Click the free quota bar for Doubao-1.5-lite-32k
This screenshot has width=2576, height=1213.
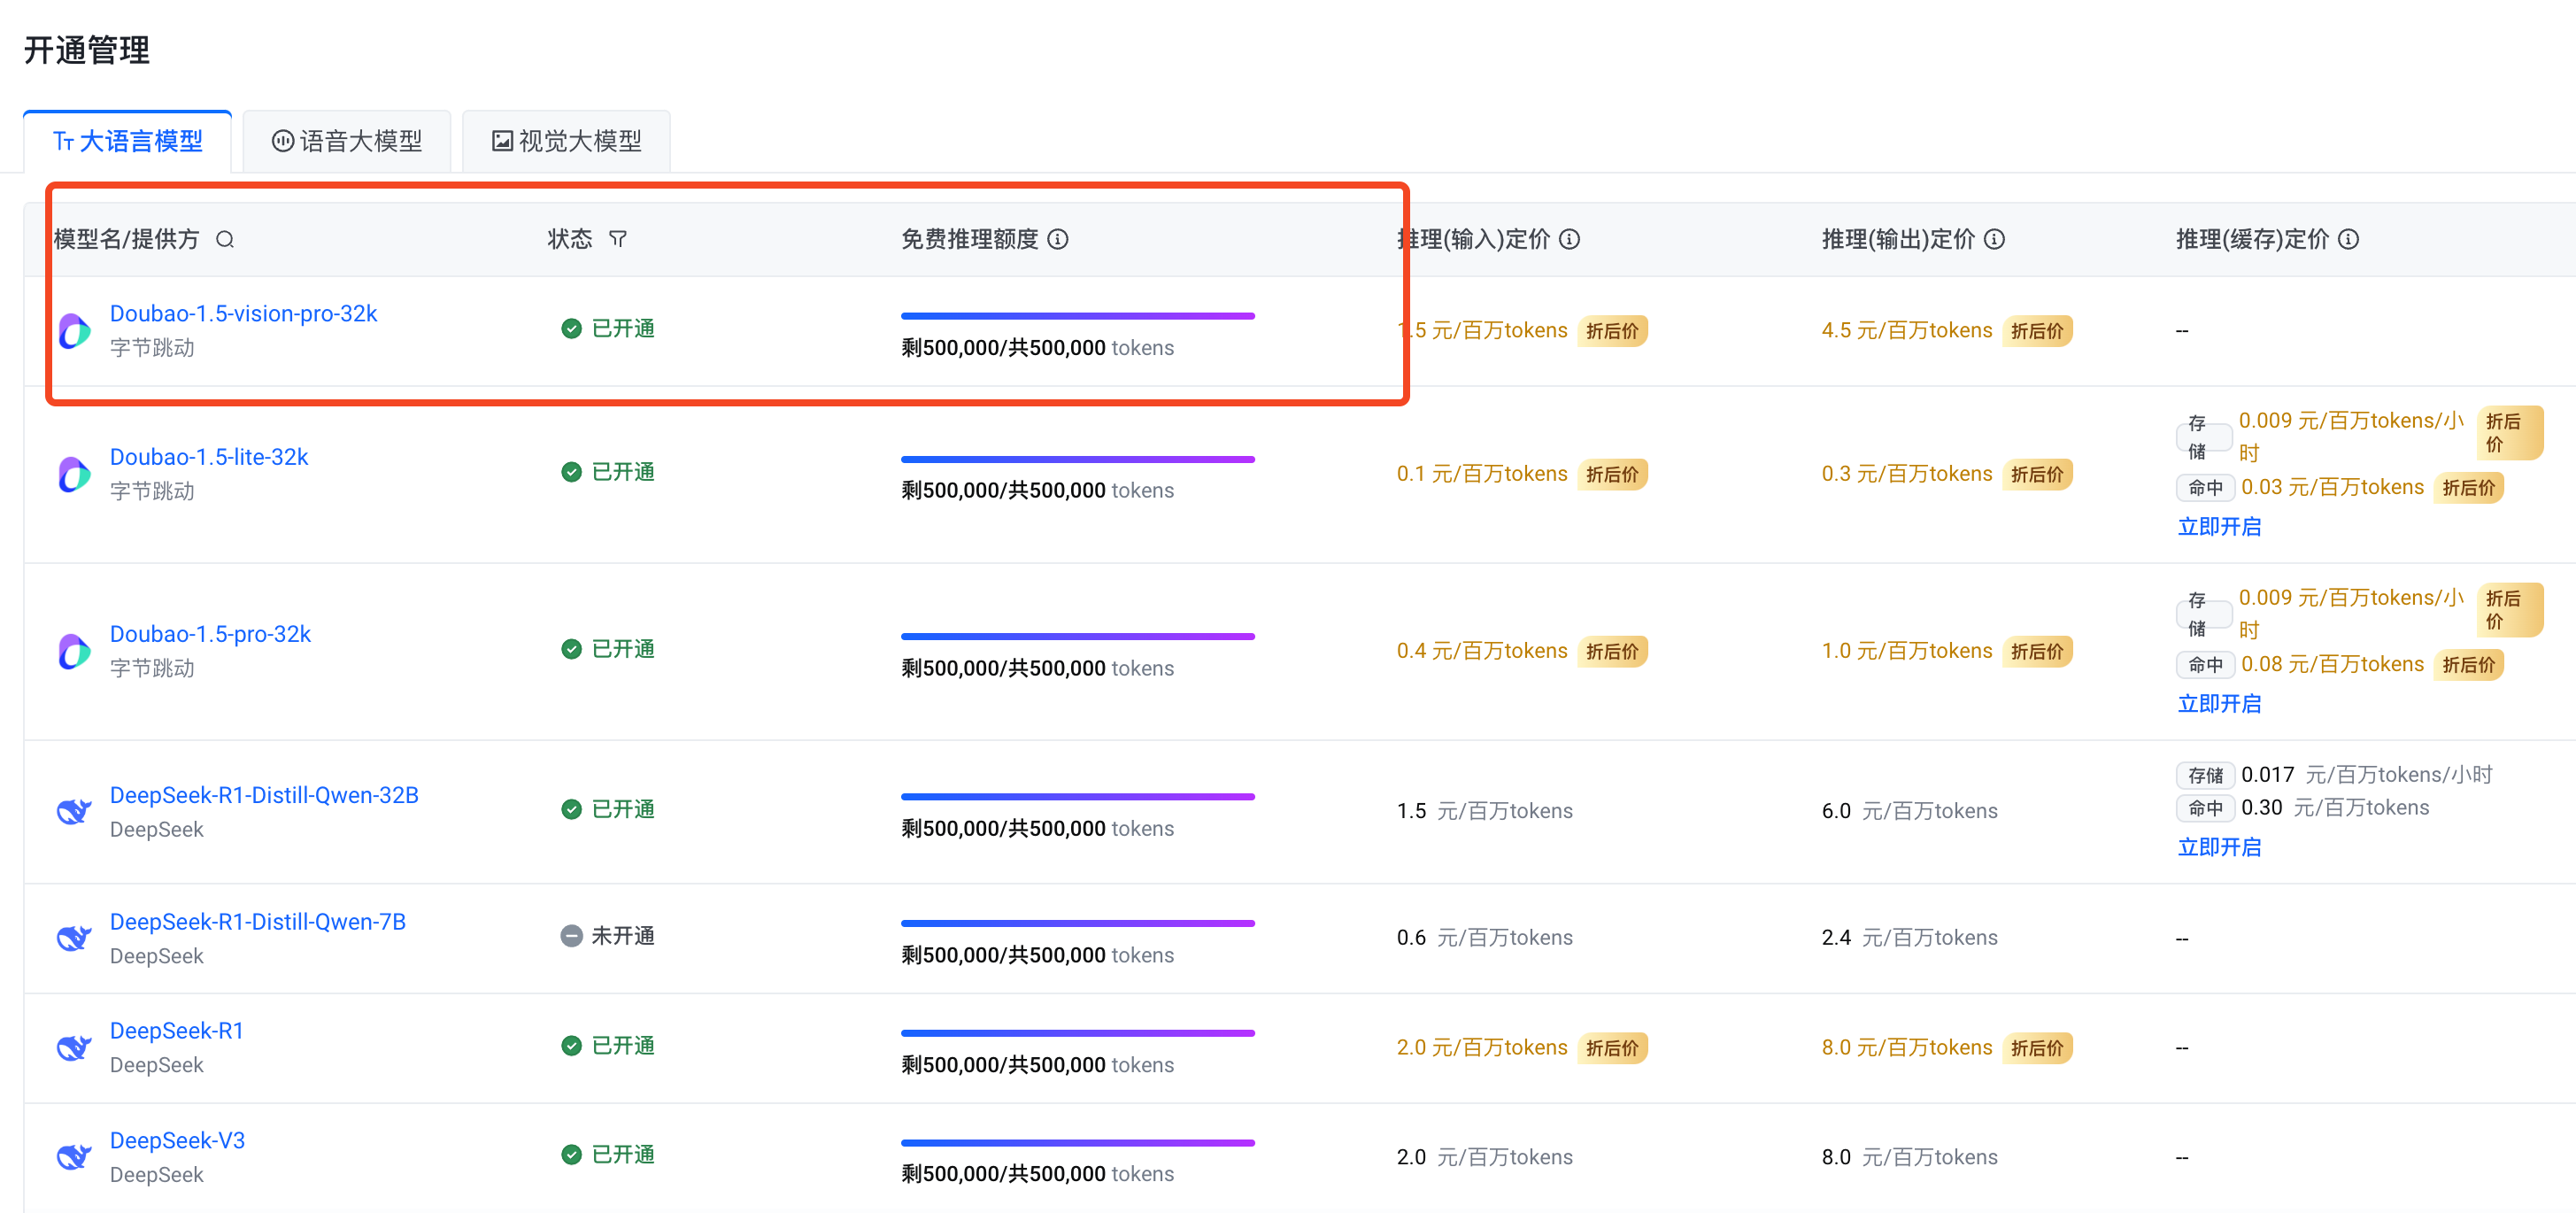1078,460
